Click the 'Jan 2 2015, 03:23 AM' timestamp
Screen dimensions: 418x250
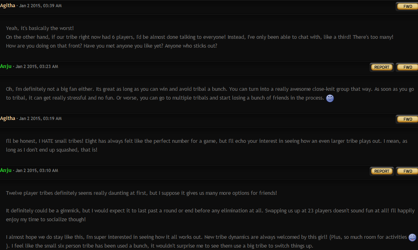click(37, 66)
